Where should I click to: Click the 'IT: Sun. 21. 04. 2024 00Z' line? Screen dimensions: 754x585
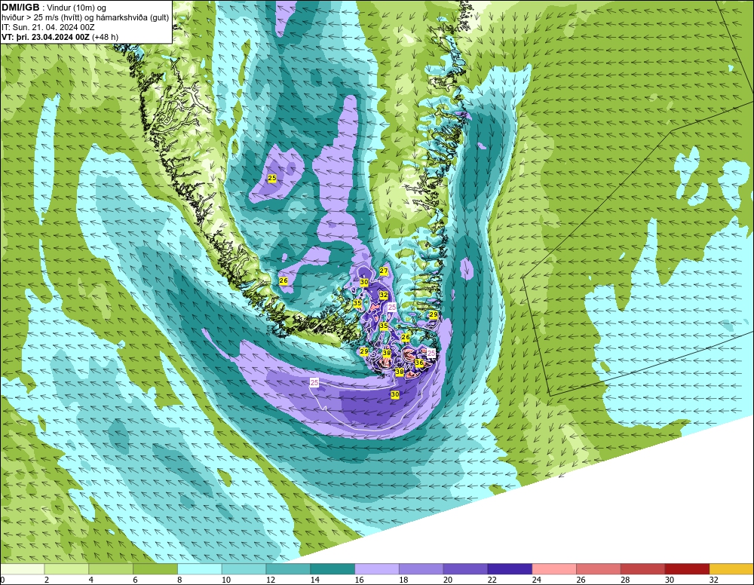click(48, 27)
